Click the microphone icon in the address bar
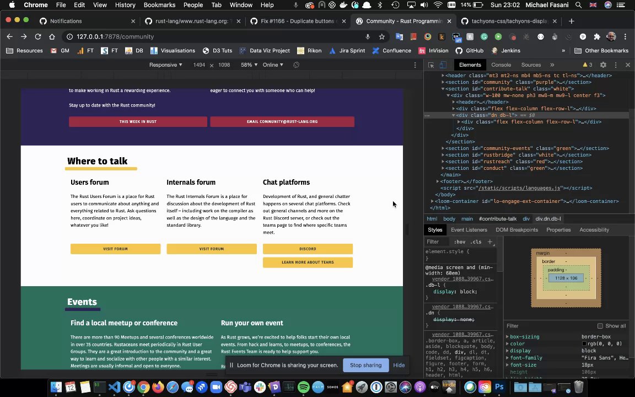 pos(368,36)
